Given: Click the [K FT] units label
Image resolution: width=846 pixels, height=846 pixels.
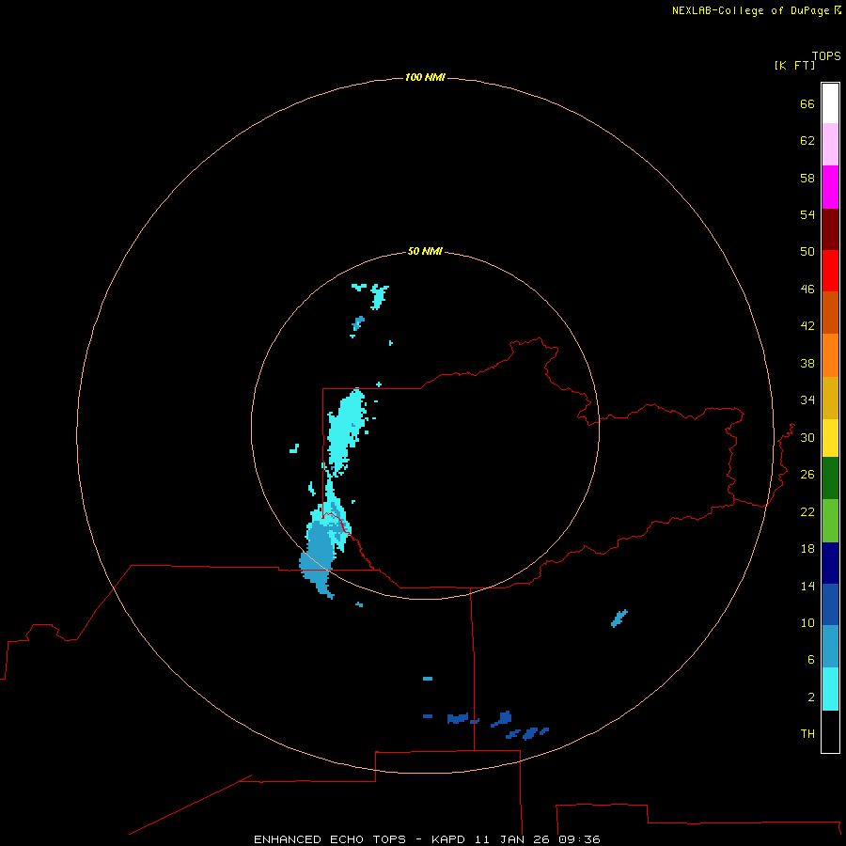Looking at the screenshot, I should [794, 65].
